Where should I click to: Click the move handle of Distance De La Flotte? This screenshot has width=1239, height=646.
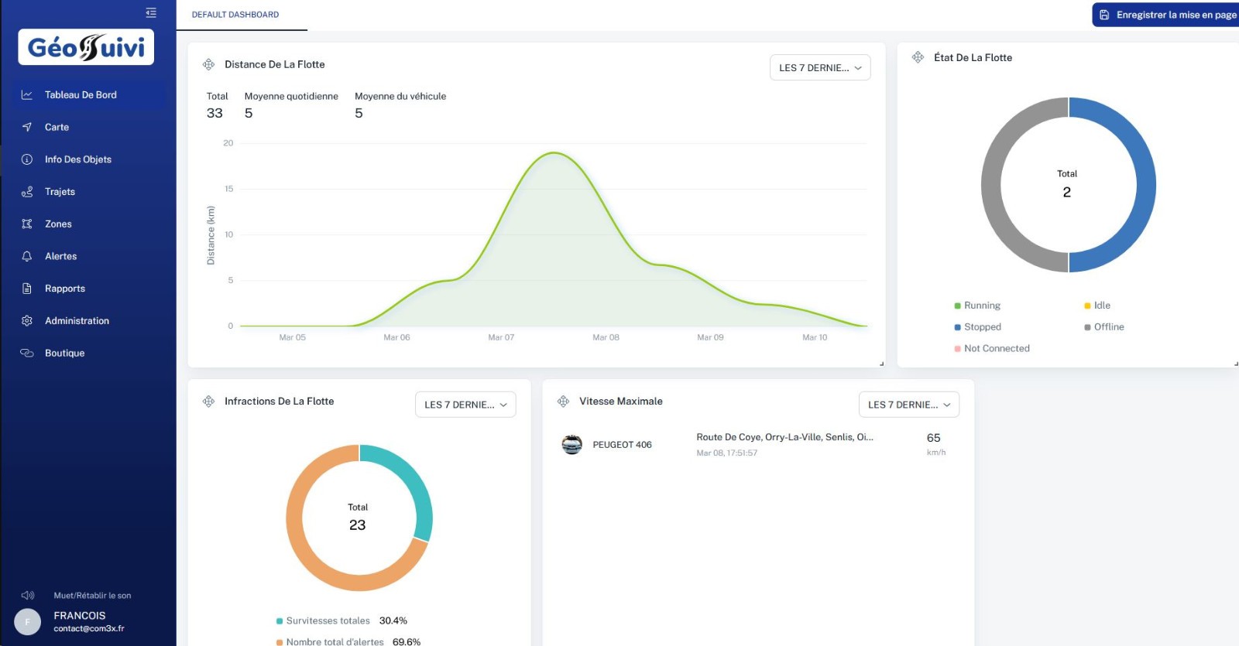208,64
